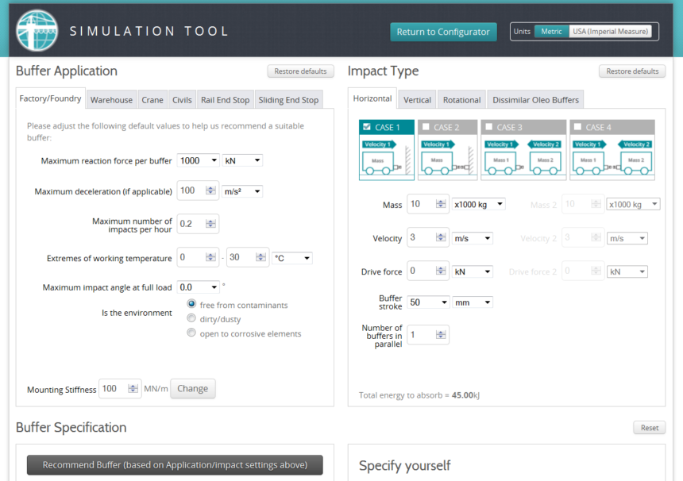Restore defaults for Buffer Application
Viewport: 683px width, 481px height.
pos(300,71)
